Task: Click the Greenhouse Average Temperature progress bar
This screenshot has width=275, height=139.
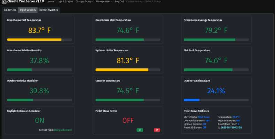Action: (x=216, y=40)
